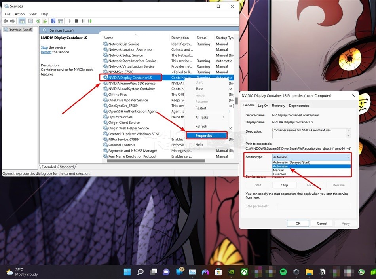Viewport: 376px width, 279px height.
Task: Click Pause Service icon in toolbar
Action: pyautogui.click(x=83, y=21)
